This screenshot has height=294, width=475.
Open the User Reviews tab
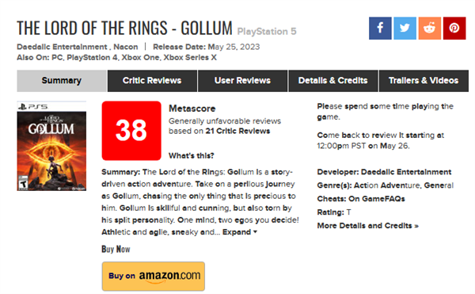tap(242, 81)
